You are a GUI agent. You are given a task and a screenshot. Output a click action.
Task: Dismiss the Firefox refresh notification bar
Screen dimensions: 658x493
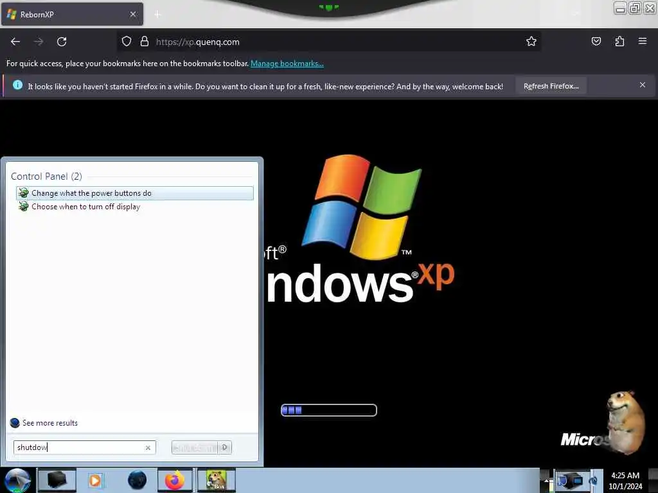(x=642, y=85)
